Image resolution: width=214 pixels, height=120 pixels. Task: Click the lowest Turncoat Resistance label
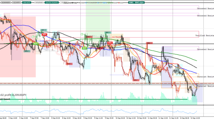point(205,86)
